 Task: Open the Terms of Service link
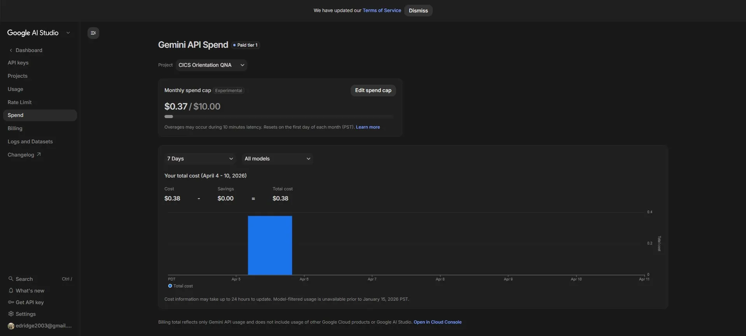[382, 10]
